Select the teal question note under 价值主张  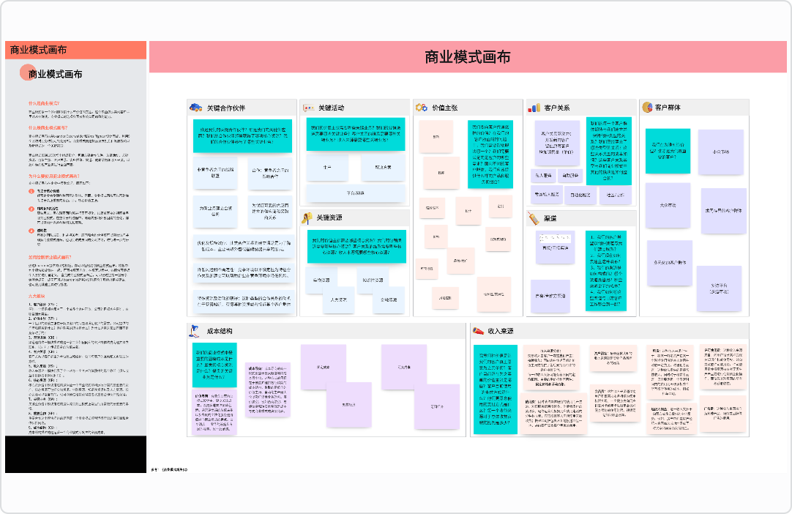point(490,154)
